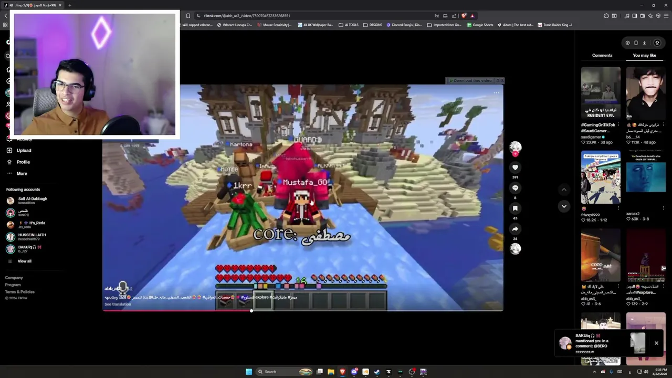Close the current TikTok browser tab

(x=60, y=5)
